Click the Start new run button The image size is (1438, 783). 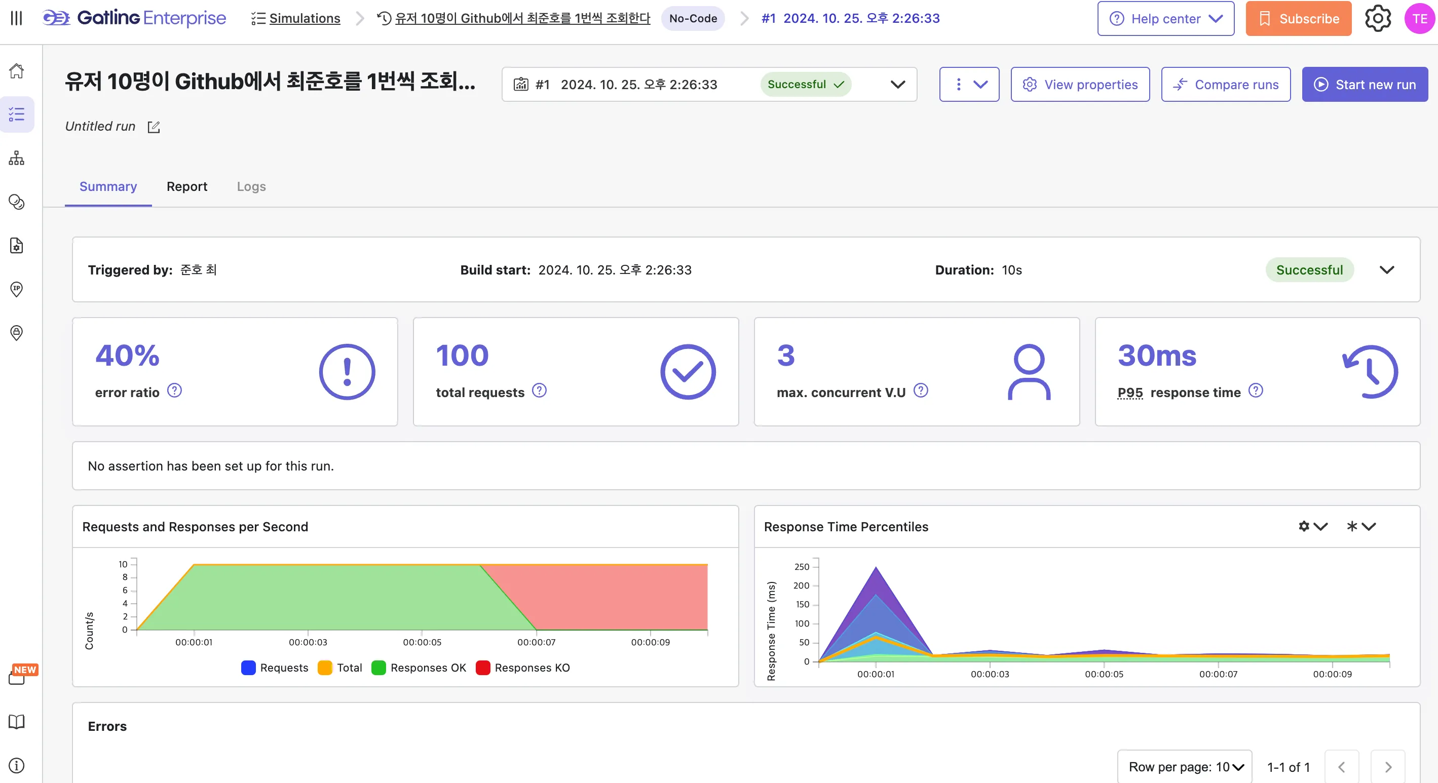[x=1365, y=84]
